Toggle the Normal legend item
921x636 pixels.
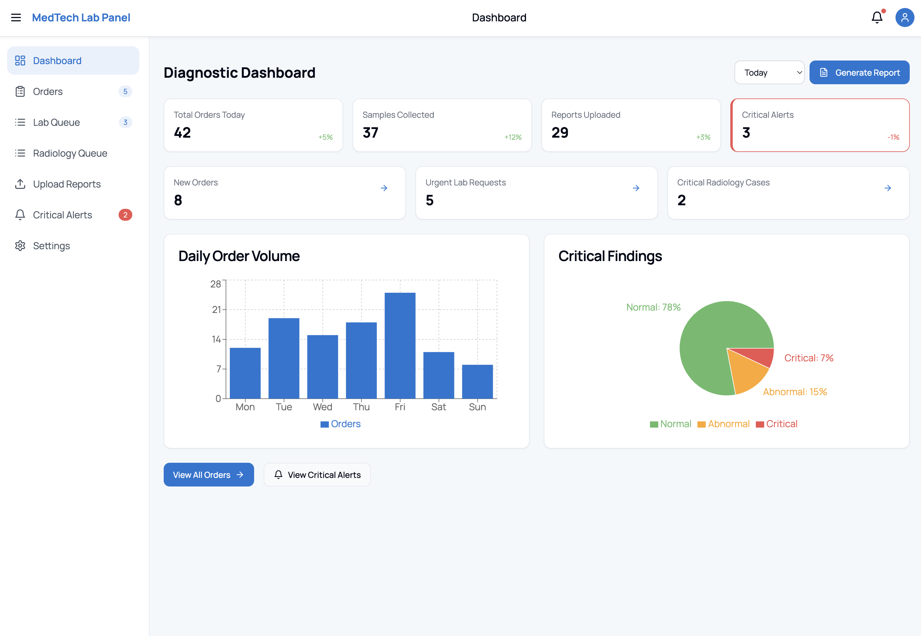point(670,424)
